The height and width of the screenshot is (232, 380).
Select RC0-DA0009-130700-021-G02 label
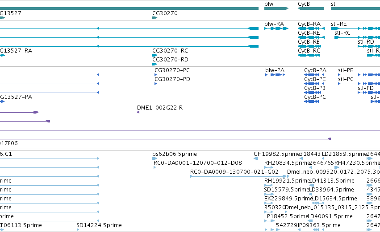(x=234, y=172)
